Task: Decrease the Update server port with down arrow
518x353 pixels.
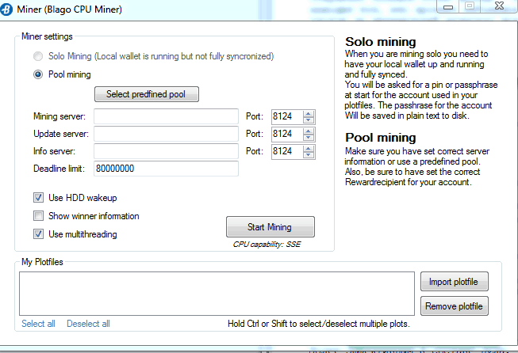Action: tap(309, 138)
